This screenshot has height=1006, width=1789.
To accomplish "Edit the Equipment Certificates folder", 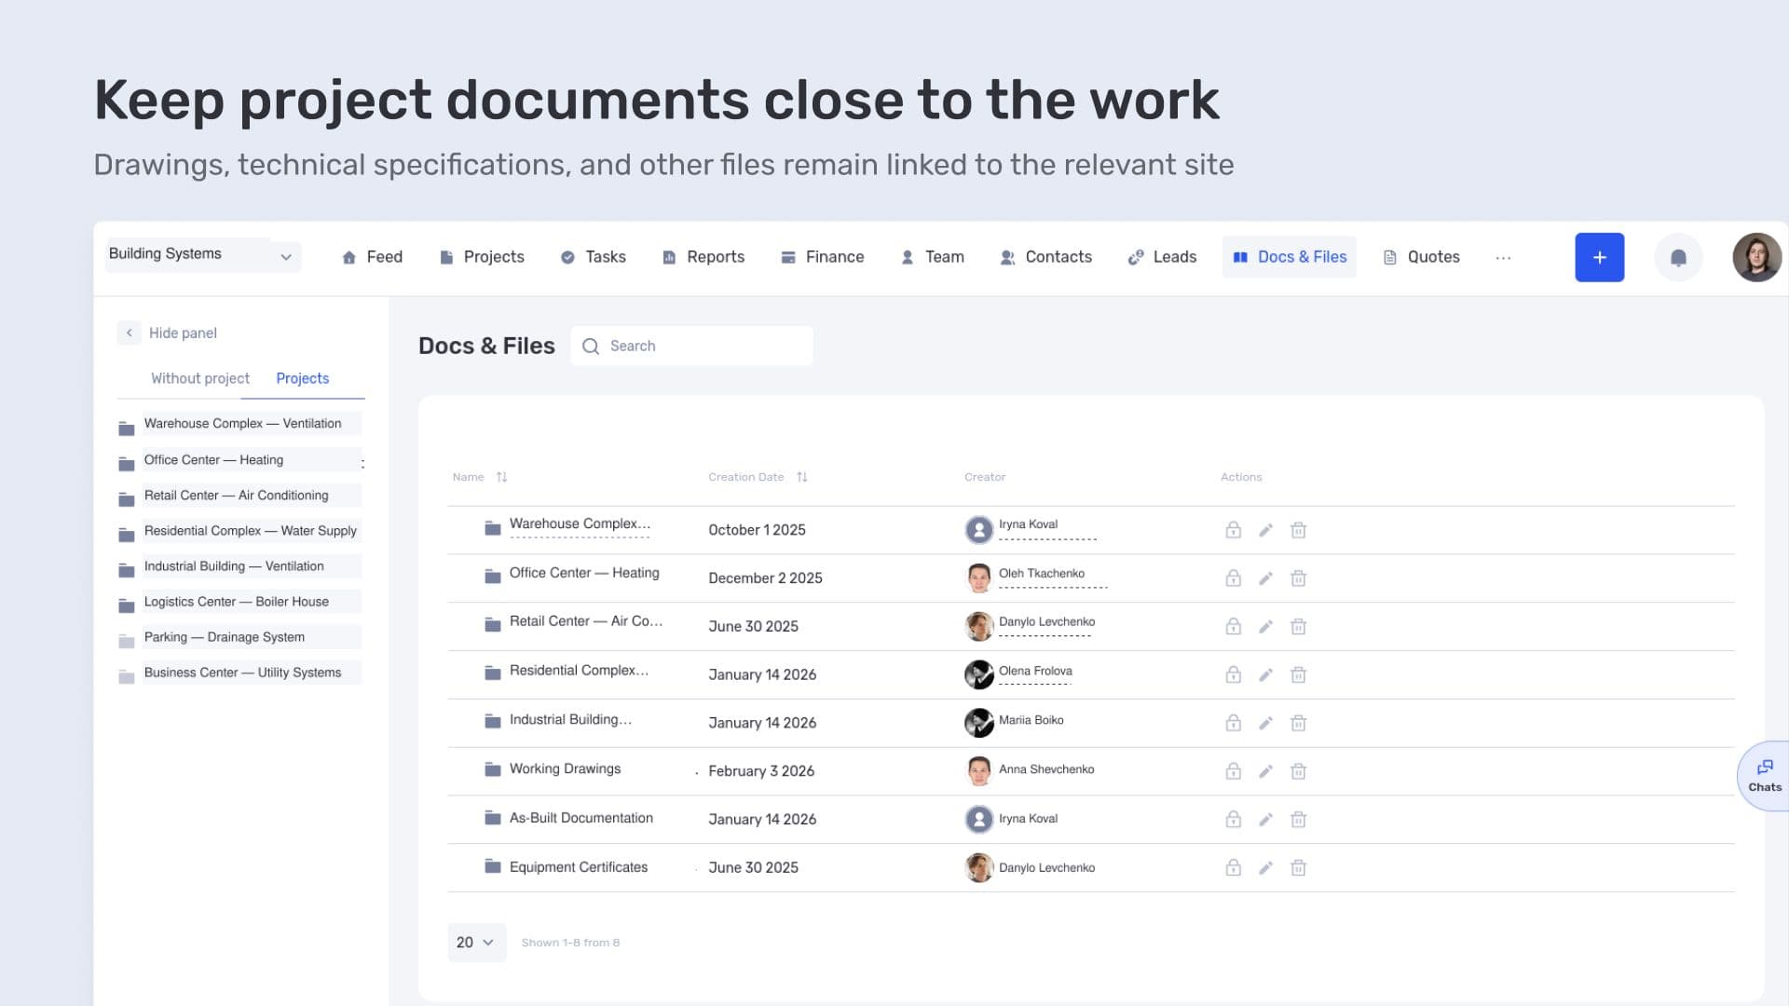I will point(1265,868).
